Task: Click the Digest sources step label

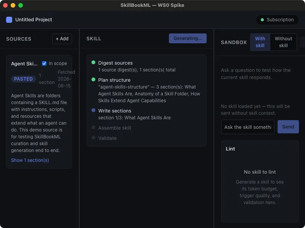Action: coord(116,63)
